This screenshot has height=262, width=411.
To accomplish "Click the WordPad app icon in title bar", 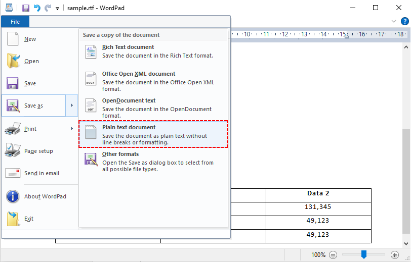I will click(x=9, y=8).
